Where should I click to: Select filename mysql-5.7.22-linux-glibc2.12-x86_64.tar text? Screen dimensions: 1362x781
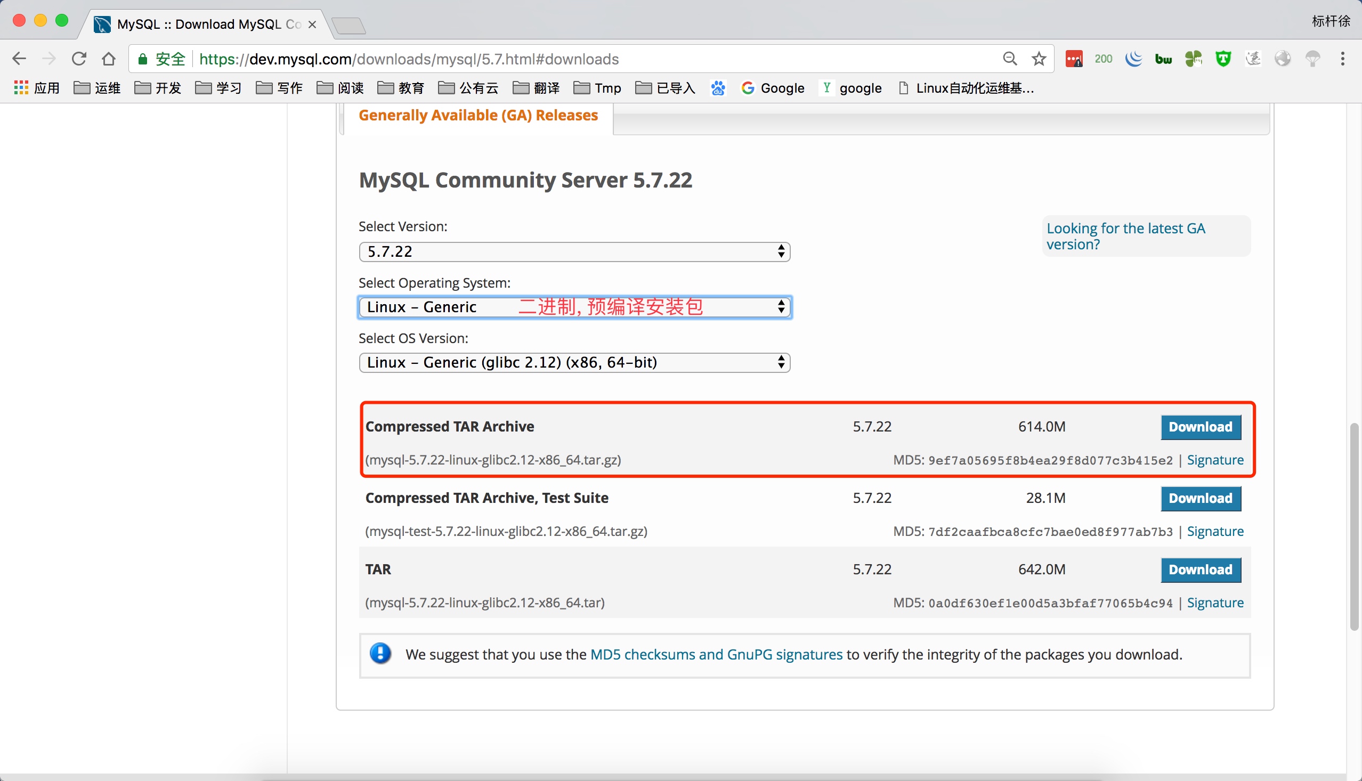485,603
